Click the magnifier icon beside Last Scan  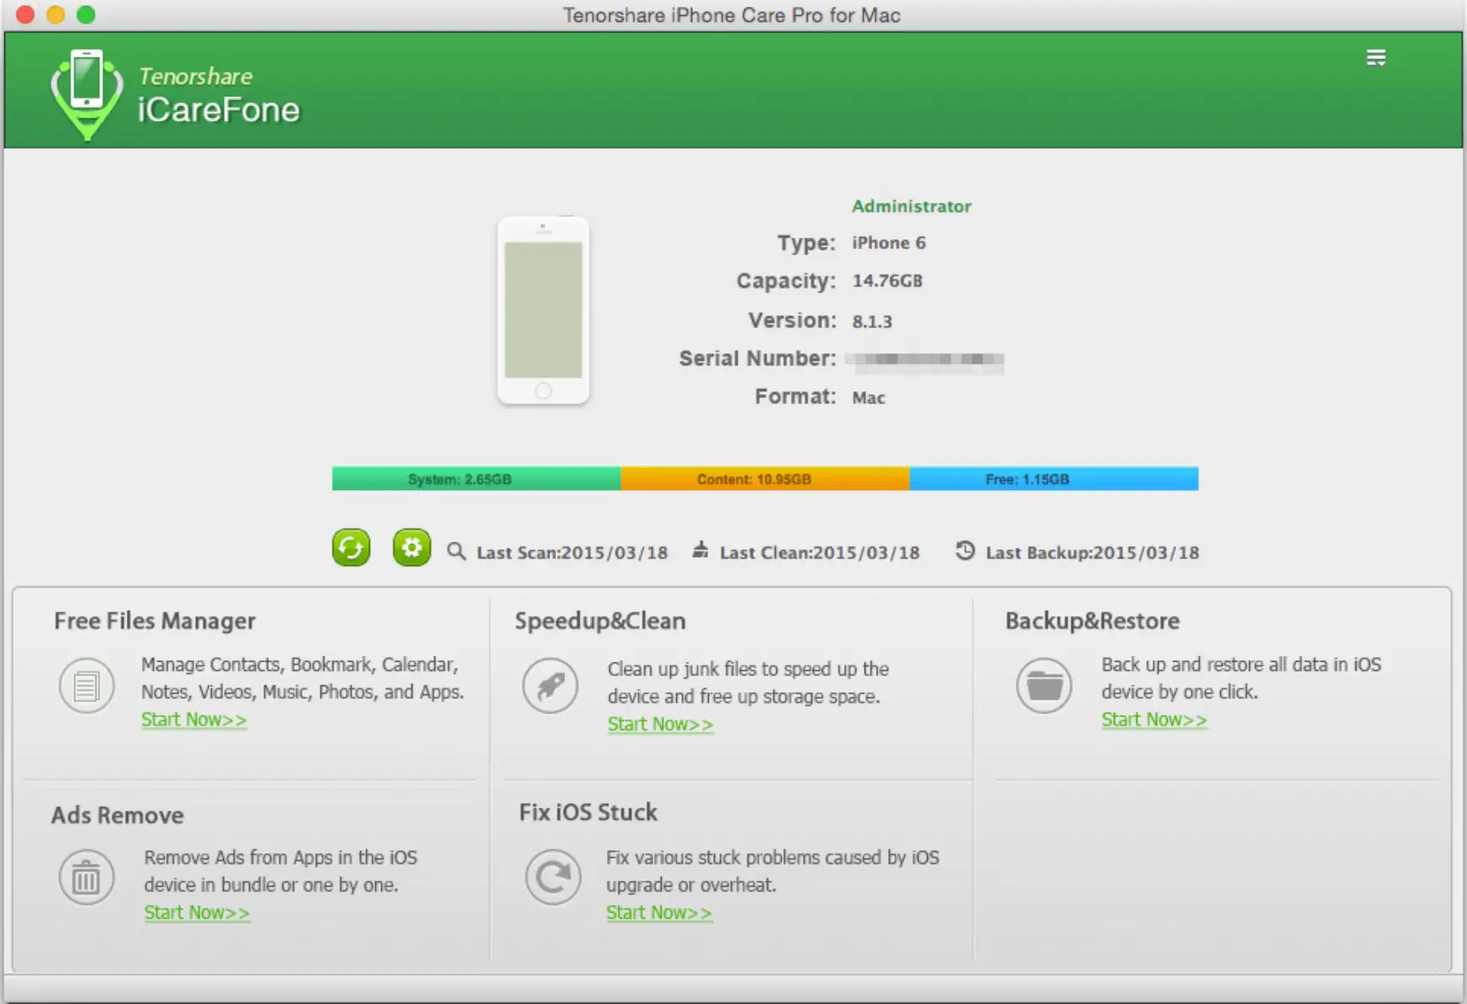(456, 551)
